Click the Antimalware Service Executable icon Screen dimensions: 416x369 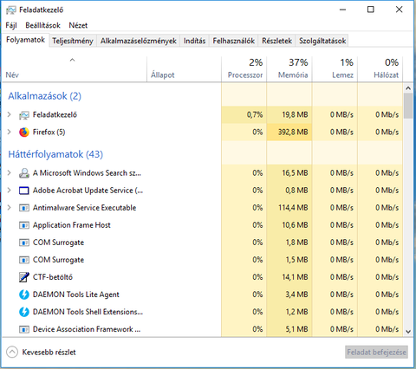[24, 208]
